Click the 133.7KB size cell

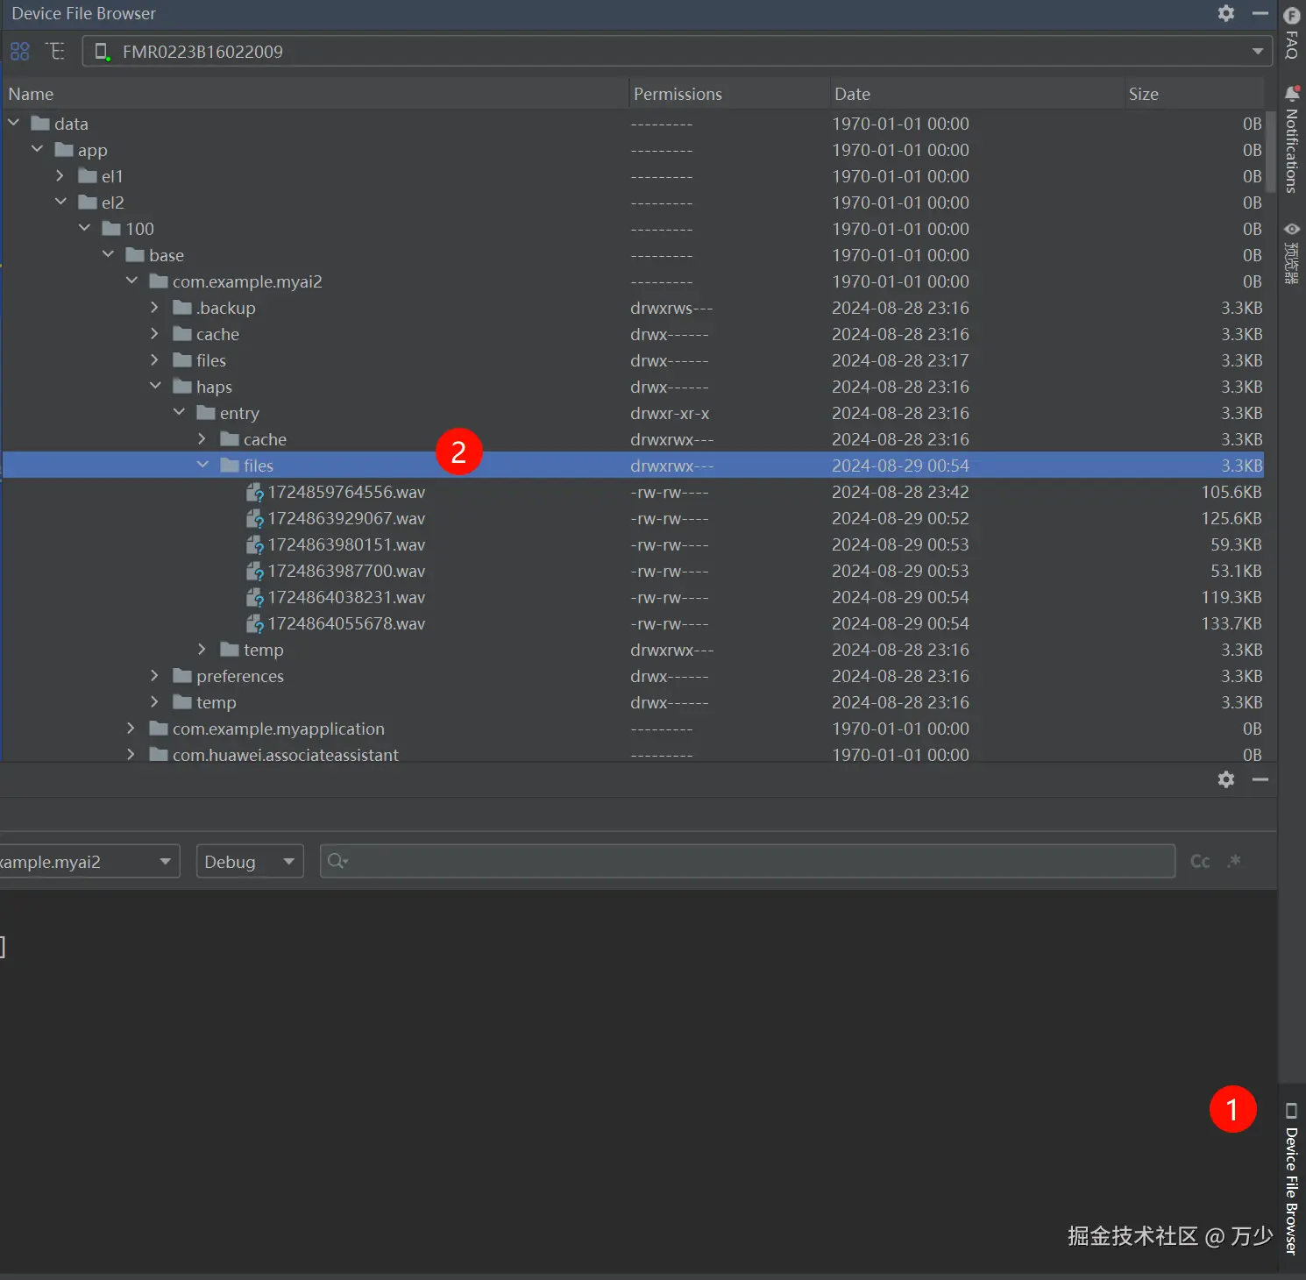1231,623
